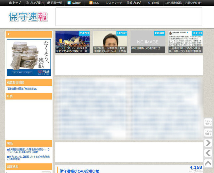Screen dimensions: 214x173
Task: Open the RSS feed link
Action: point(94,3)
